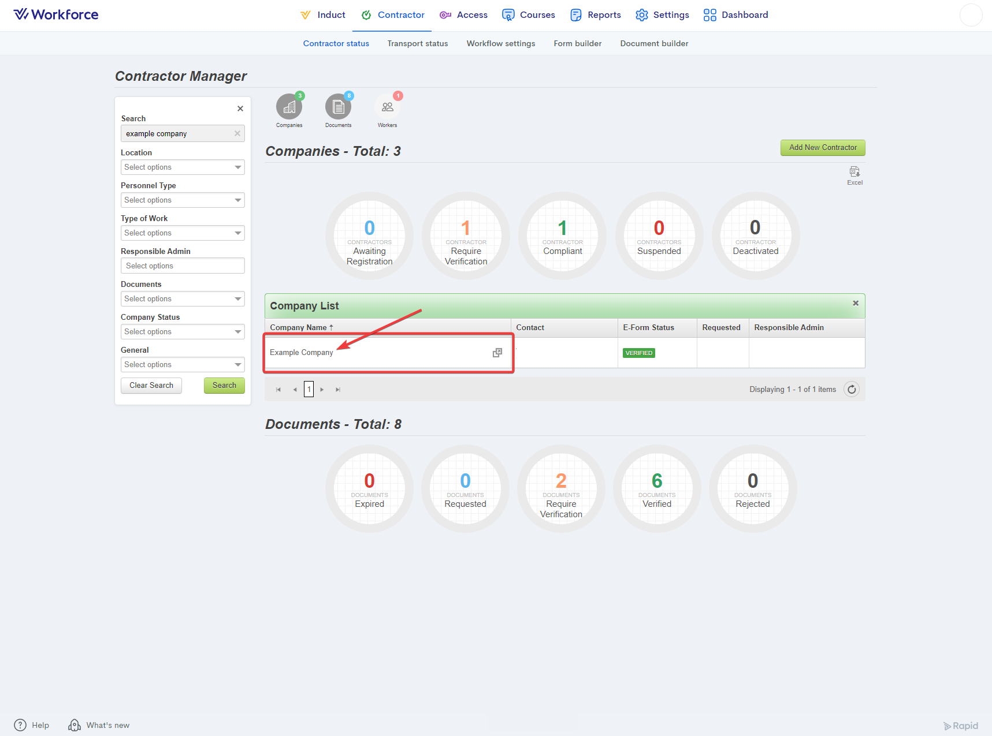The image size is (992, 736).
Task: Expand the Location dropdown
Action: click(x=183, y=167)
